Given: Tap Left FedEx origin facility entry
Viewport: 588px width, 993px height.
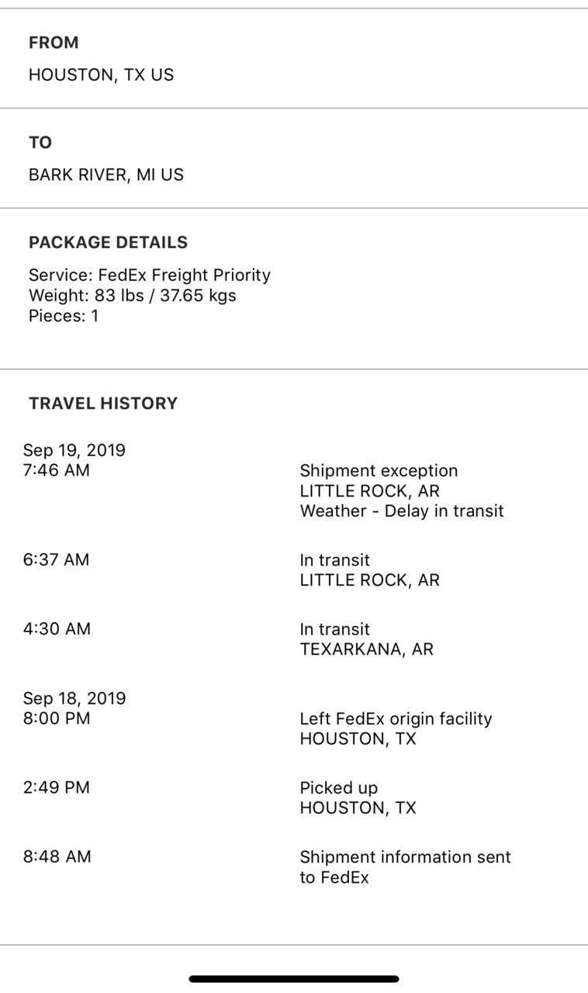Looking at the screenshot, I should click(396, 728).
